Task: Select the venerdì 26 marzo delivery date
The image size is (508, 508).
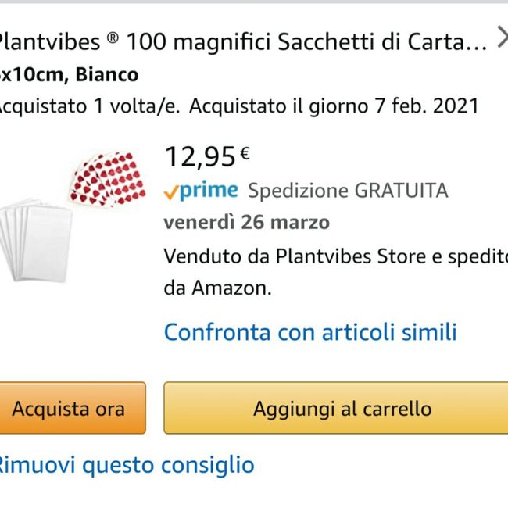Action: (246, 222)
